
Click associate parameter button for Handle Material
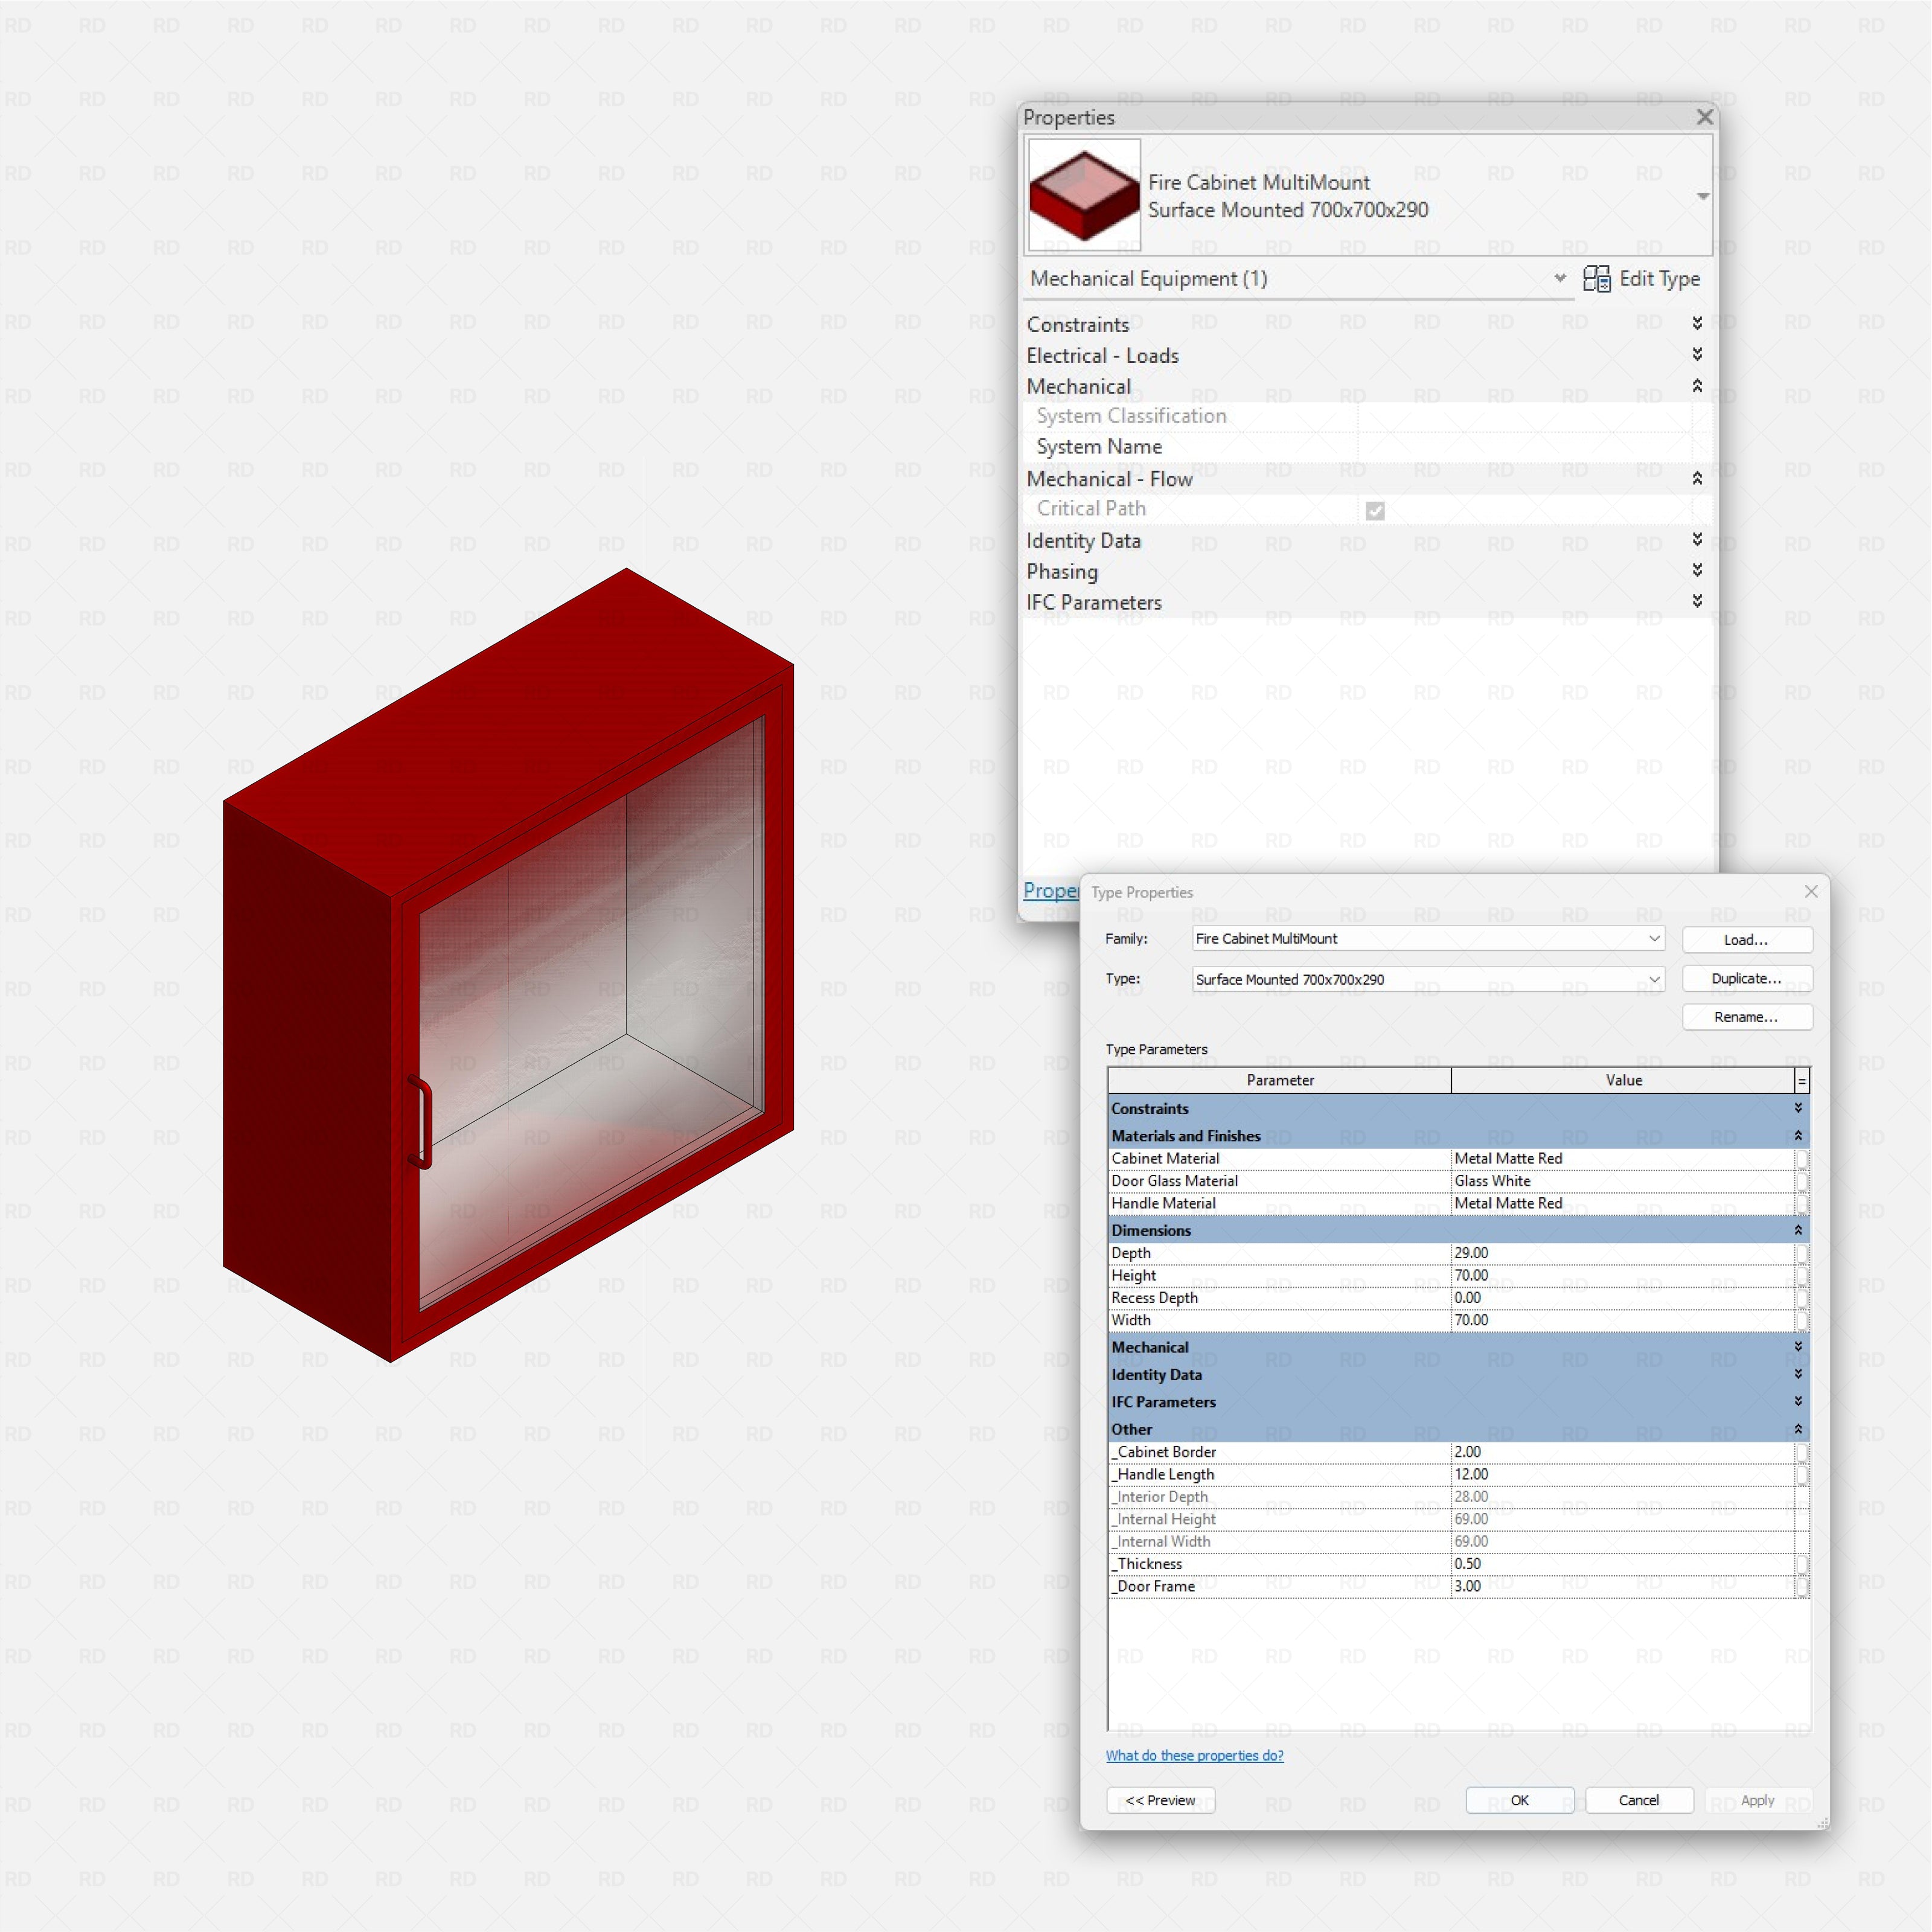click(1802, 1204)
